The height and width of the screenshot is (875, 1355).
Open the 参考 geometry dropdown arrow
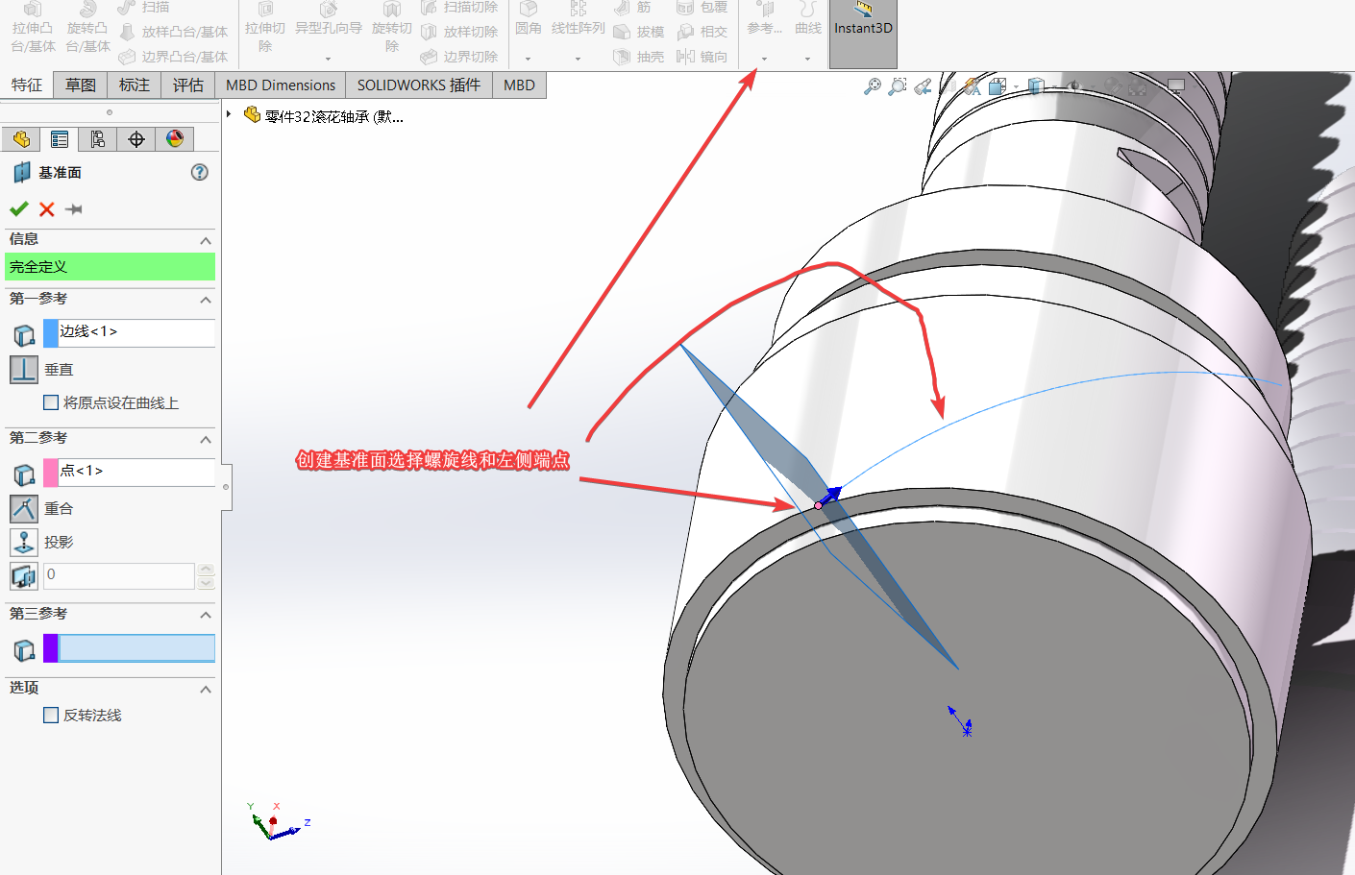(764, 59)
